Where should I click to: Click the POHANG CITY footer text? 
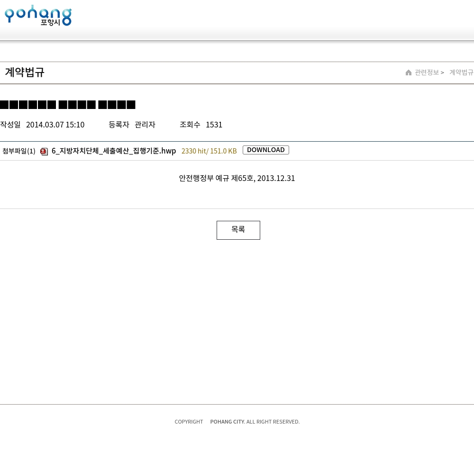click(227, 422)
